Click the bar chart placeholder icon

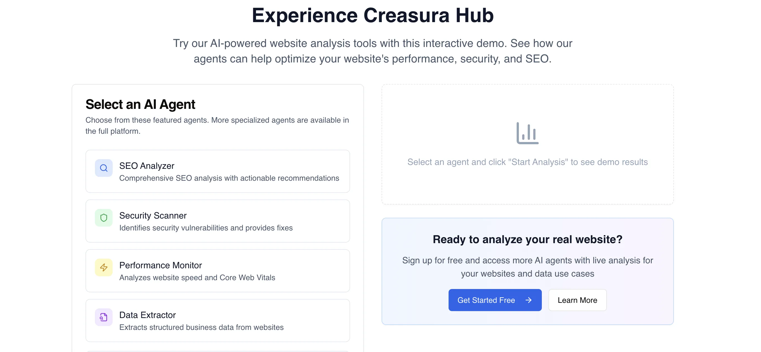click(527, 133)
